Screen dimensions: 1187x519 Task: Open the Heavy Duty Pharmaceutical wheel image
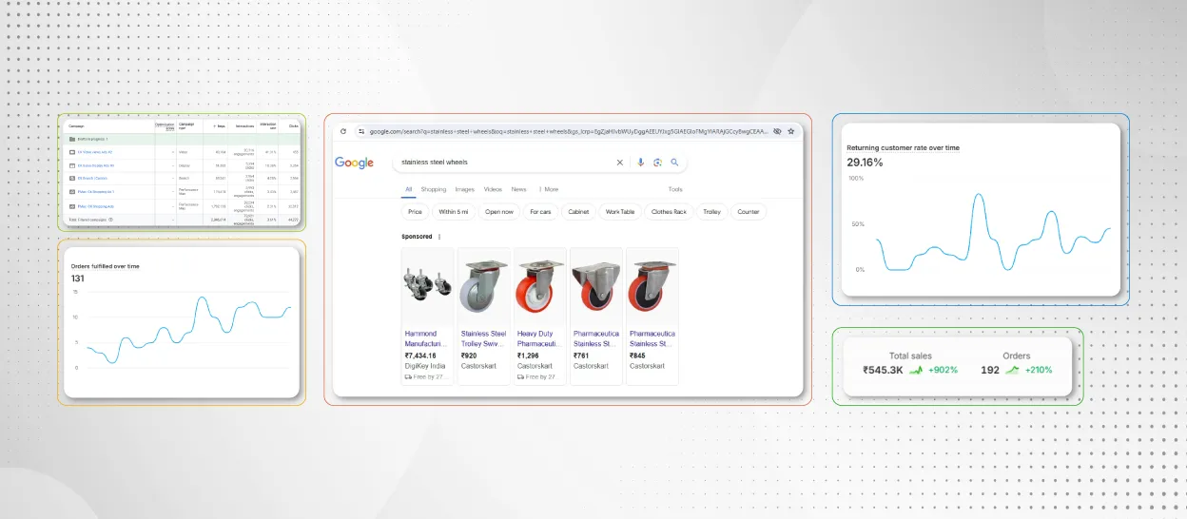(539, 287)
